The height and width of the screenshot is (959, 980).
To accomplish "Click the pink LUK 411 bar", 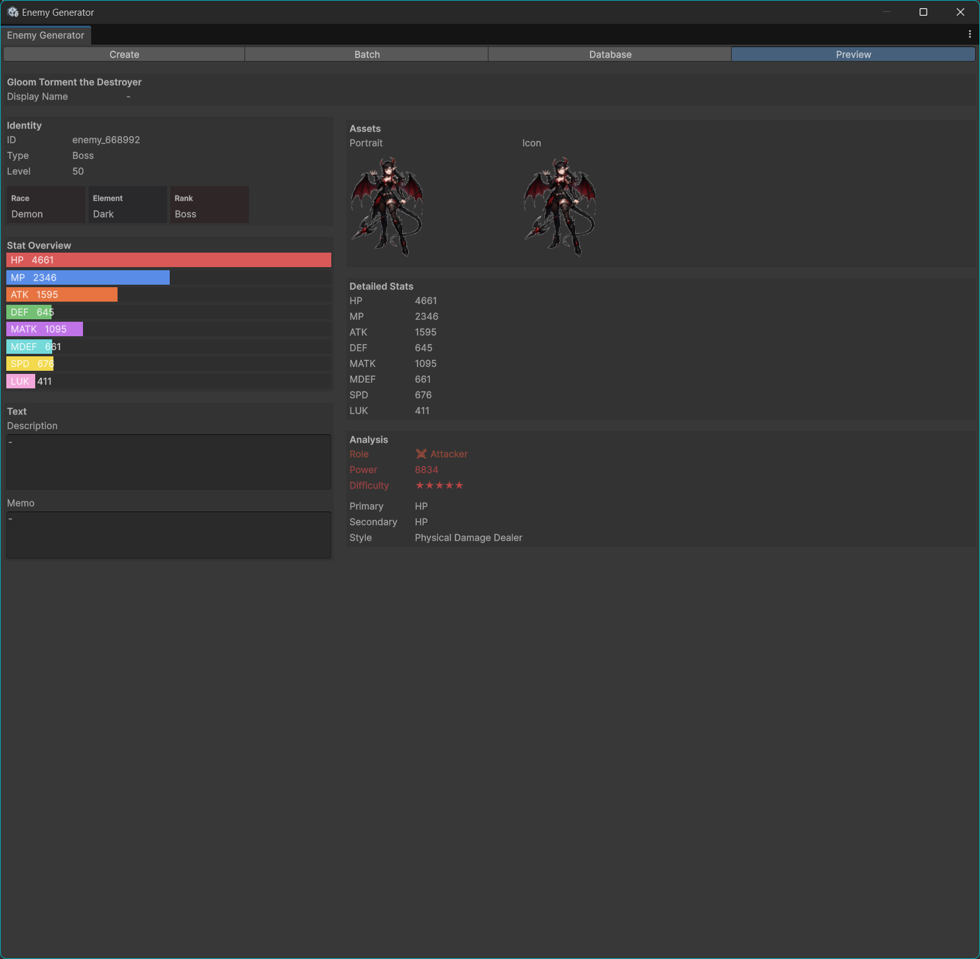I will 21,381.
